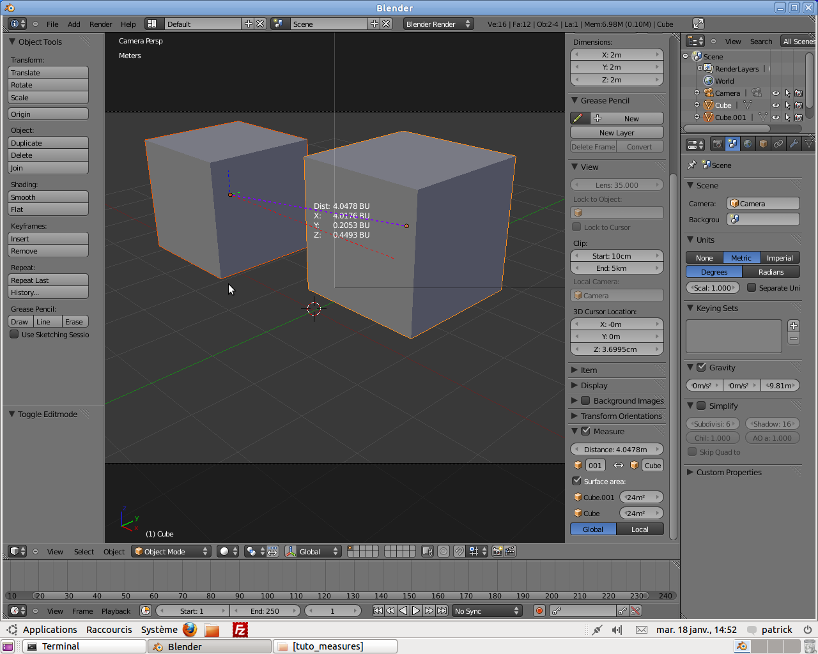This screenshot has height=654, width=818.
Task: Open the No Sync dropdown in the timeline
Action: [x=487, y=611]
